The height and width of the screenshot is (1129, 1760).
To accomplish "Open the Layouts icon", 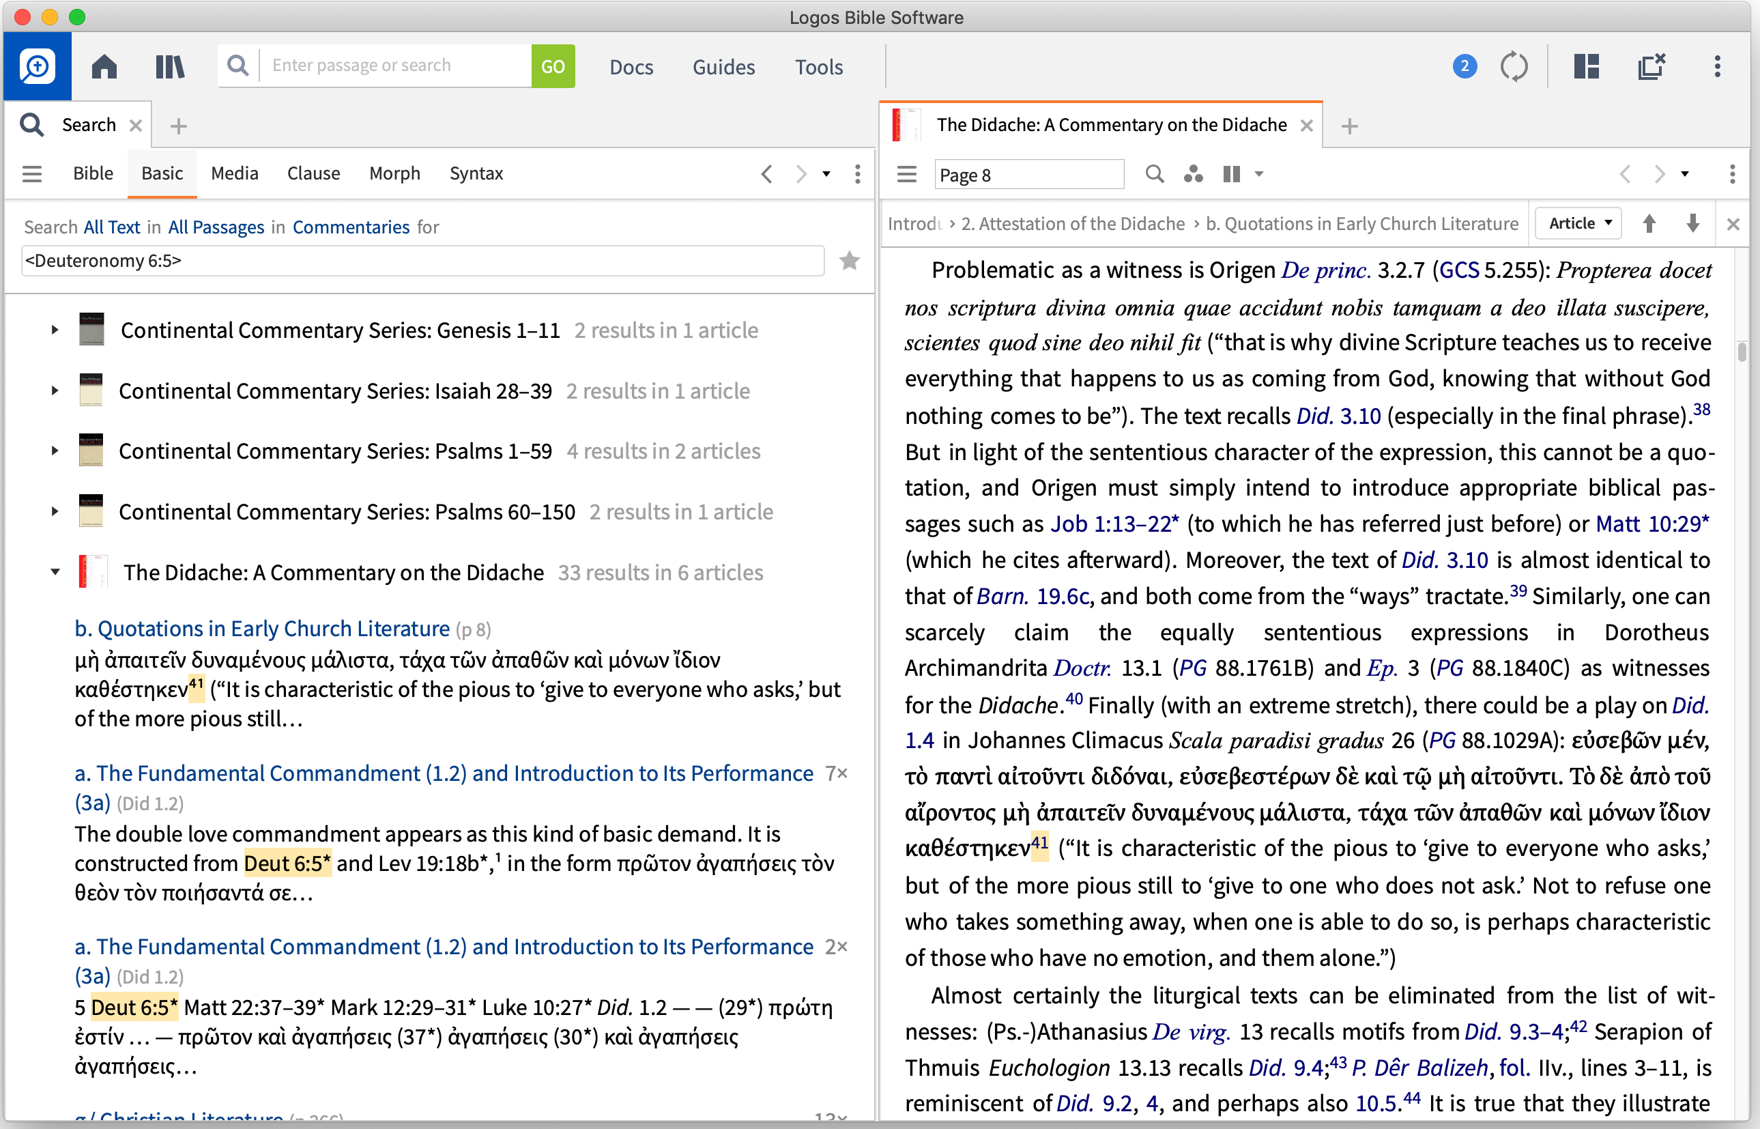I will pos(1587,67).
